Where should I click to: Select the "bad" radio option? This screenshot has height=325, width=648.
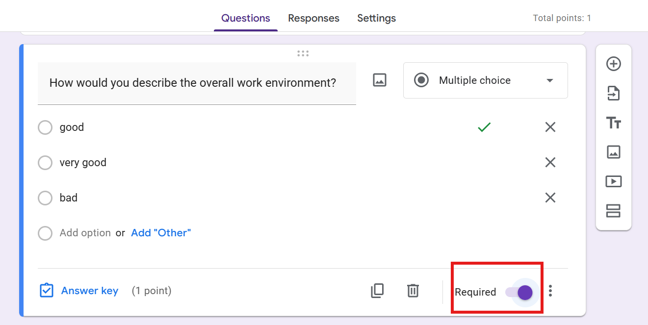(45, 198)
